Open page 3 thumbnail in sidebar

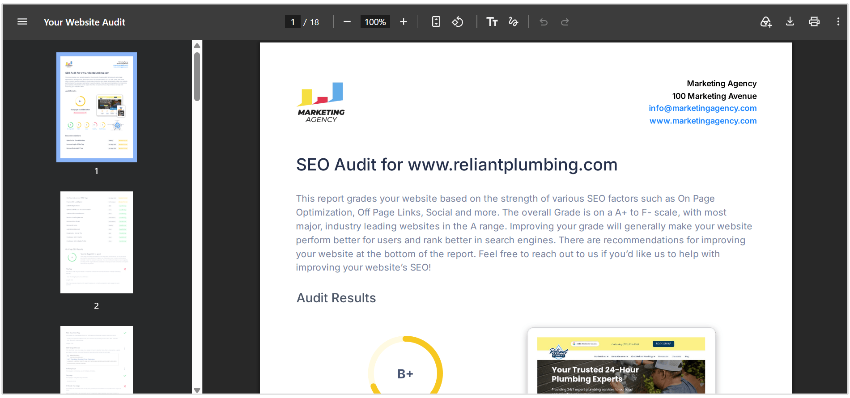tap(97, 360)
